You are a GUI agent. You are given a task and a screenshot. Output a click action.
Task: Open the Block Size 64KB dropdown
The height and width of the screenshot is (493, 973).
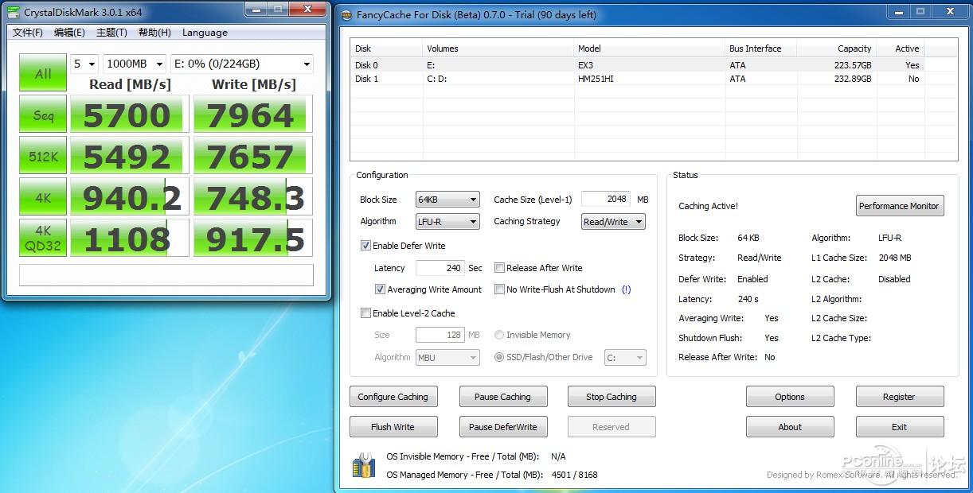pos(448,200)
